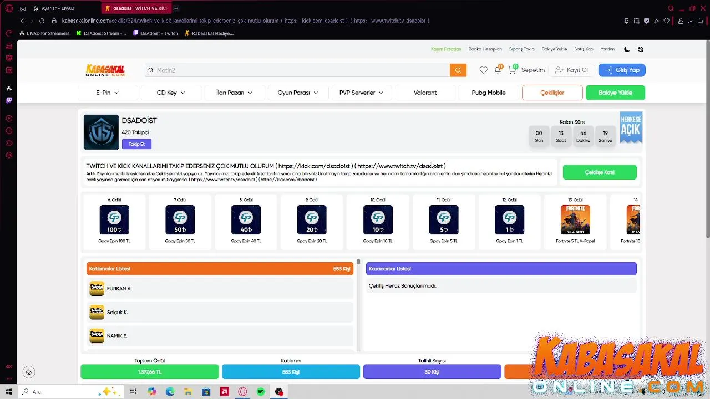Image resolution: width=710 pixels, height=399 pixels.
Task: Click the Kayıt Ol register button
Action: 571,70
